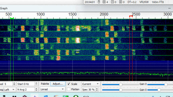Click the boxed 1 counter icon

112,2
